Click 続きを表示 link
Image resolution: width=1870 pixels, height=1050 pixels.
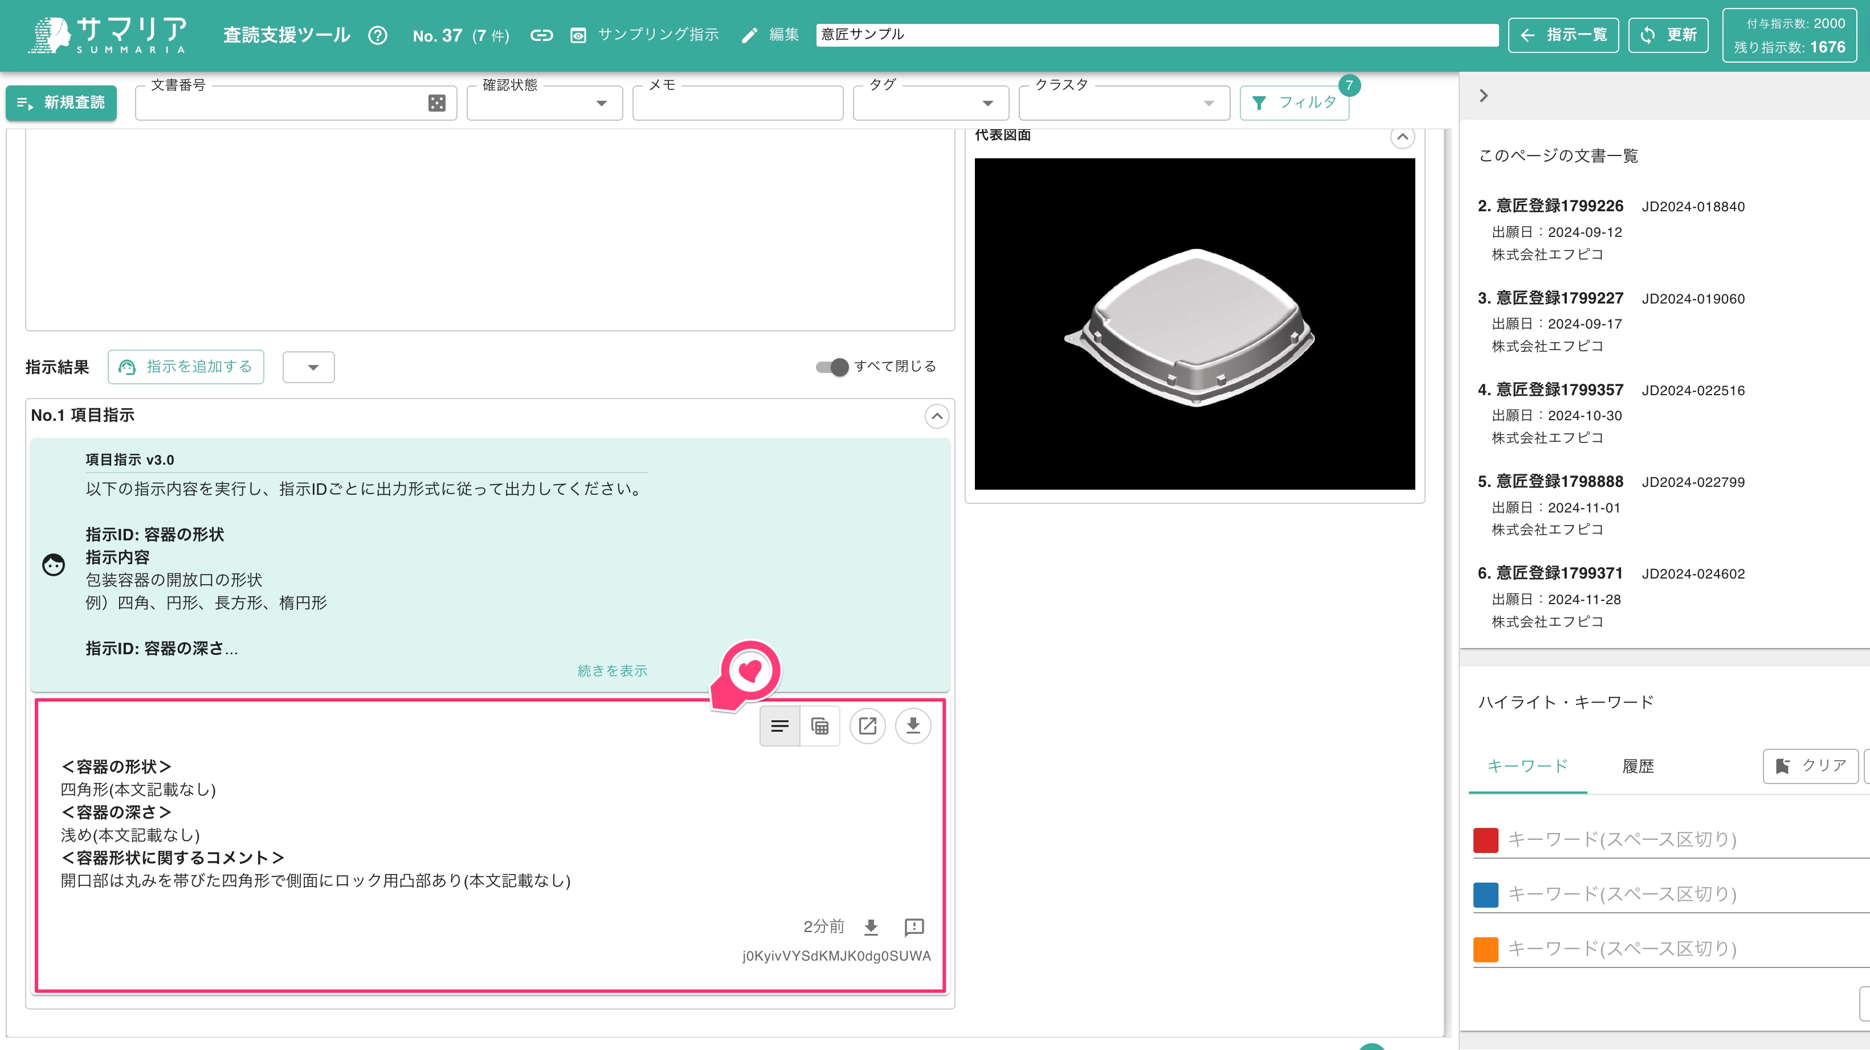pyautogui.click(x=612, y=671)
